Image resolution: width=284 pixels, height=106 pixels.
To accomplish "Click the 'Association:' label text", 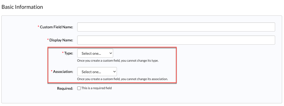I will pos(63,72).
